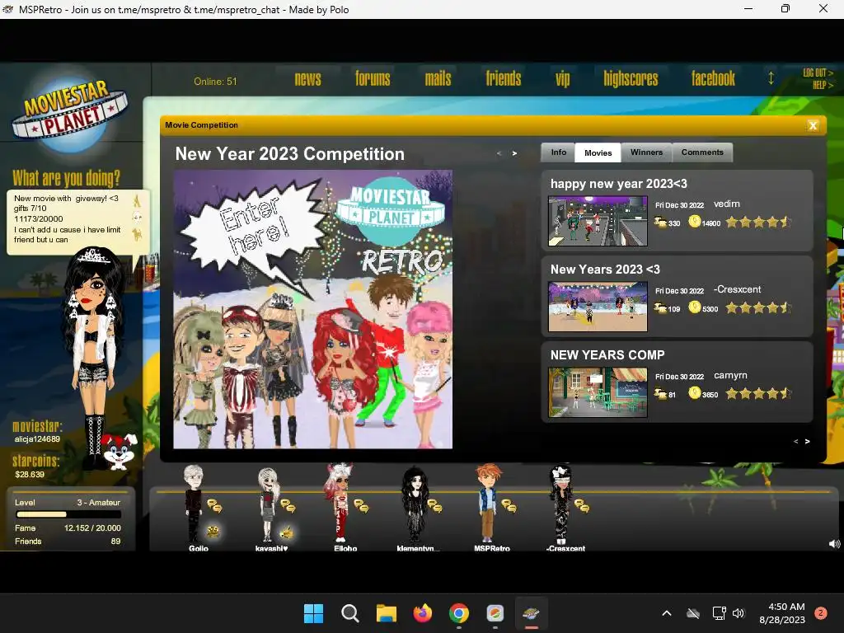Click star rating of camyrn's movie
This screenshot has height=633, width=844.
[758, 393]
